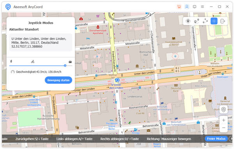Zoom out the map with minus
The width and height of the screenshot is (234, 149).
point(223,128)
